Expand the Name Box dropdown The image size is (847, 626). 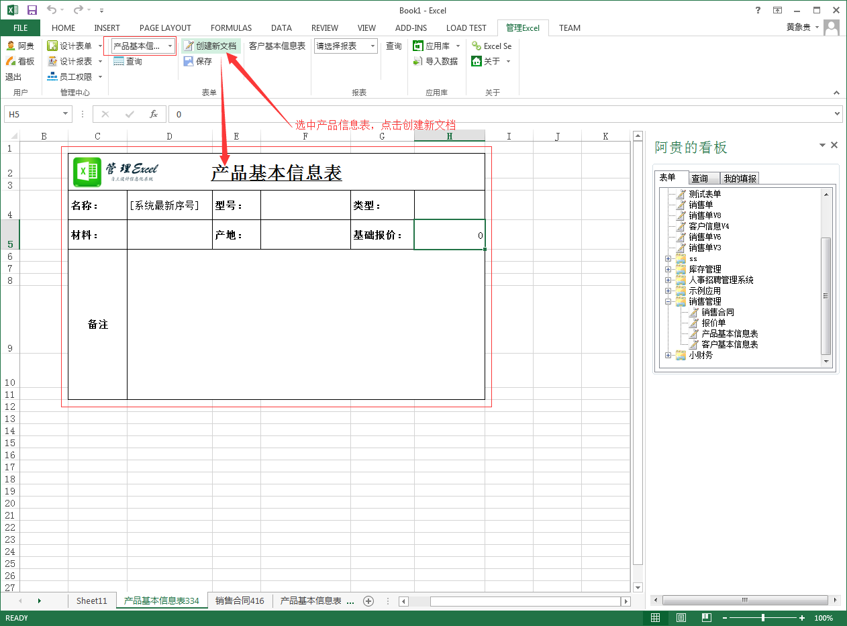pos(65,114)
